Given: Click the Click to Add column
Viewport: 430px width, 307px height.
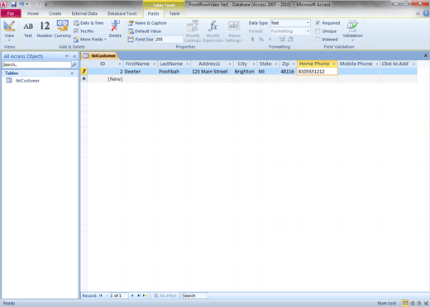Looking at the screenshot, I should click(399, 64).
